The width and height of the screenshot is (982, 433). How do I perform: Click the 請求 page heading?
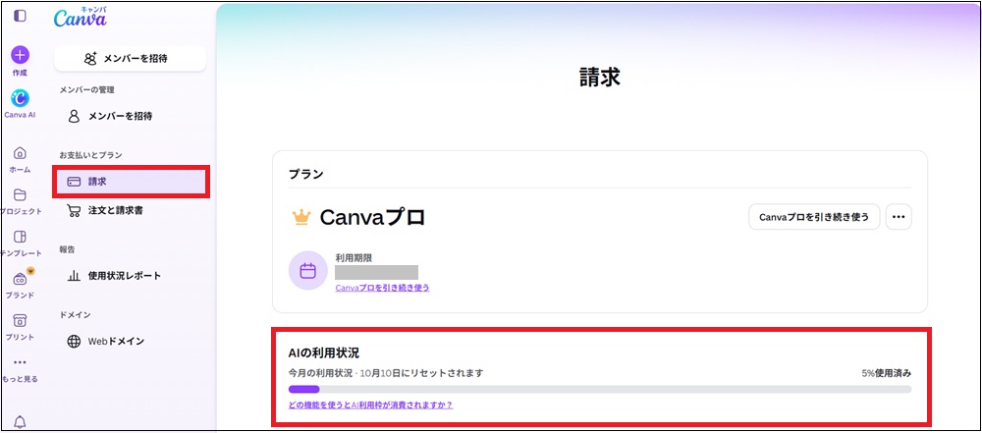pyautogui.click(x=600, y=77)
